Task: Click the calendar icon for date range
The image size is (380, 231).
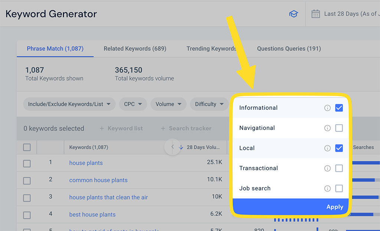Action: [x=315, y=14]
